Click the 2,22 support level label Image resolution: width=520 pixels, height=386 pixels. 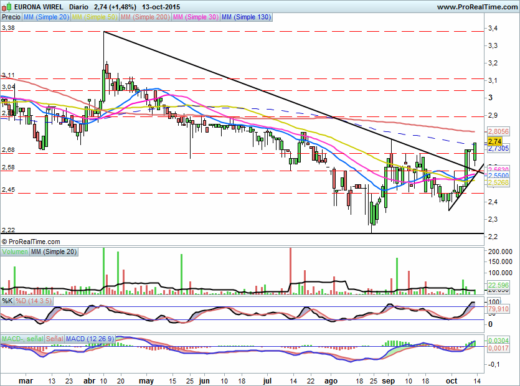coord(8,230)
